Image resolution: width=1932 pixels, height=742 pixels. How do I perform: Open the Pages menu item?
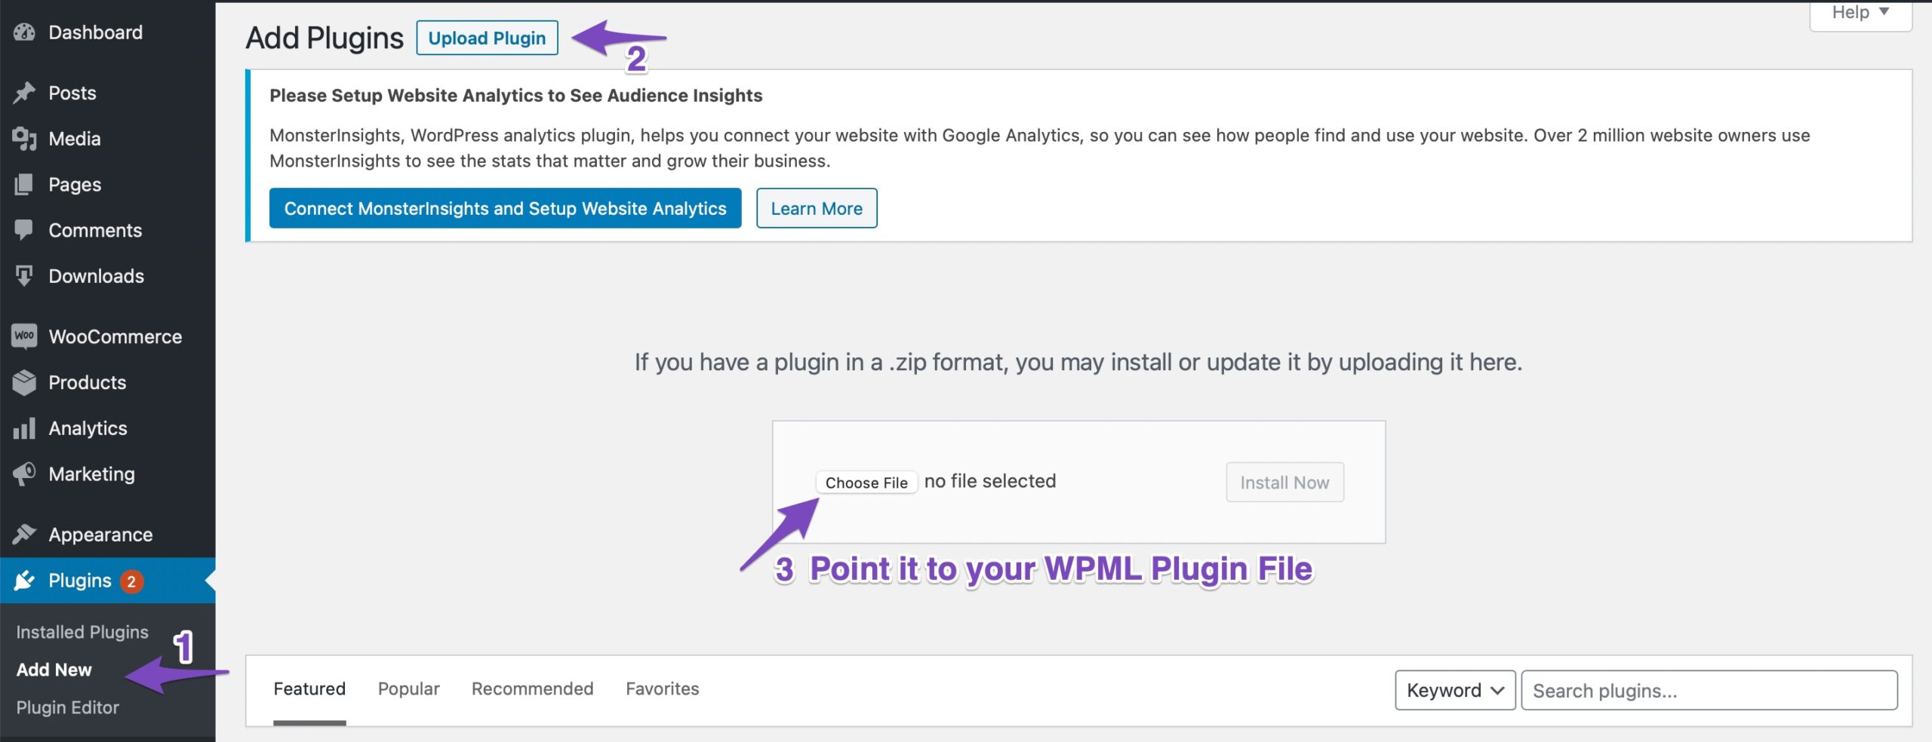click(74, 185)
